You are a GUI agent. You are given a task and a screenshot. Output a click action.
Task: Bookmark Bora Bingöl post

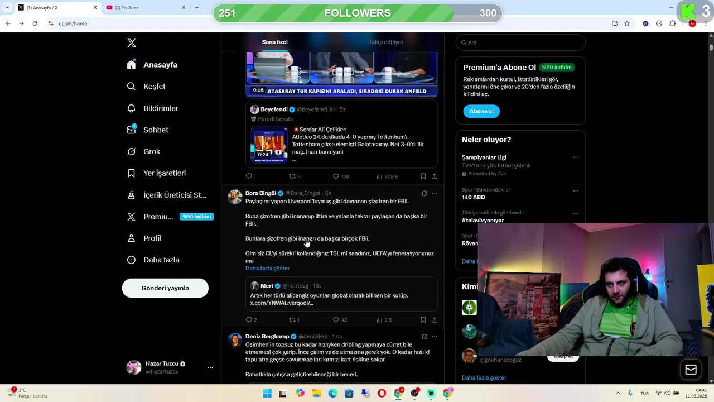point(423,320)
